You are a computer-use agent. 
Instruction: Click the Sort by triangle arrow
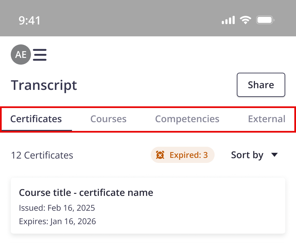[274, 155]
